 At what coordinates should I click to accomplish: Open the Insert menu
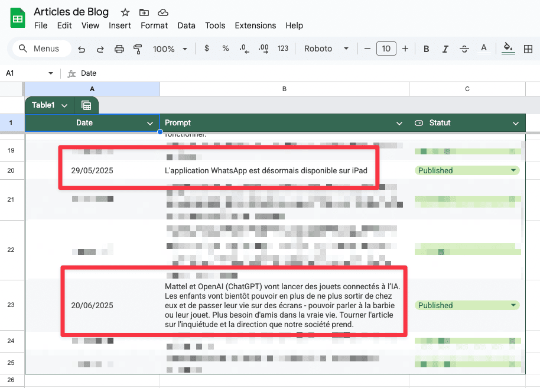(x=120, y=25)
